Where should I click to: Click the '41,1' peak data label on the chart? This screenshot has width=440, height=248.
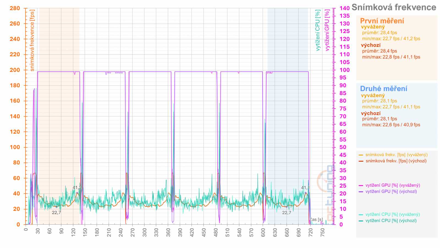305,188
